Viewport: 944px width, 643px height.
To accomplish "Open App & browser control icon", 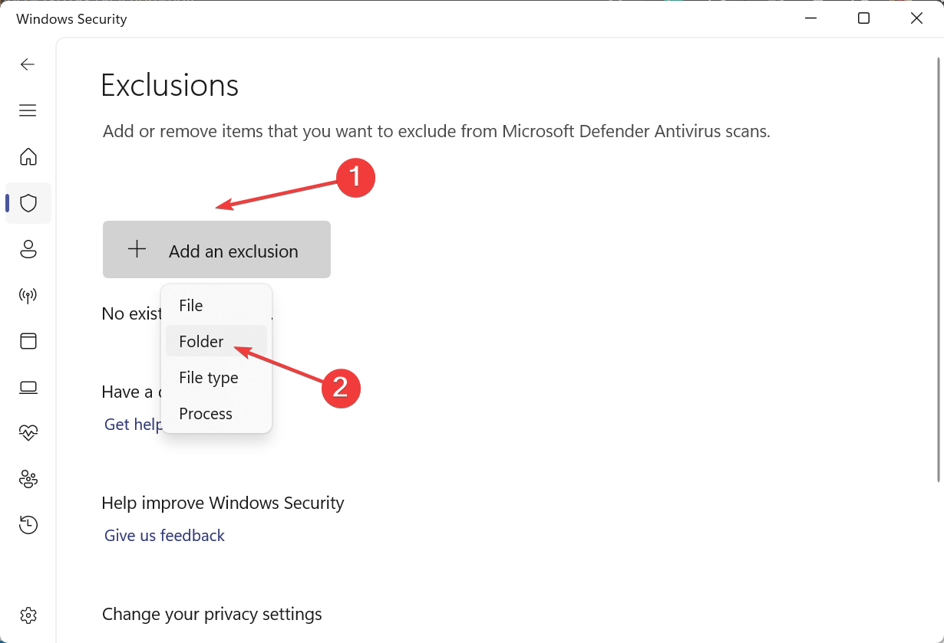I will (28, 341).
